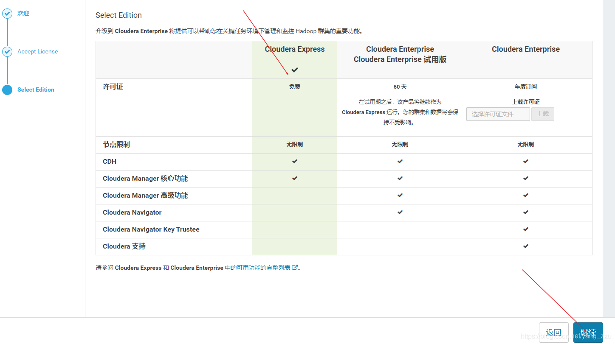615x344 pixels.
Task: Click the 继续 continue button
Action: [x=588, y=332]
